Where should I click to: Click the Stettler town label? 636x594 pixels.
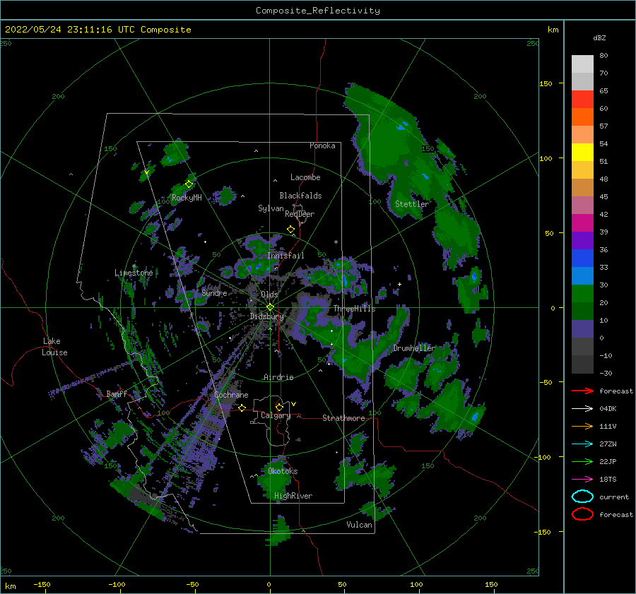pyautogui.click(x=412, y=204)
